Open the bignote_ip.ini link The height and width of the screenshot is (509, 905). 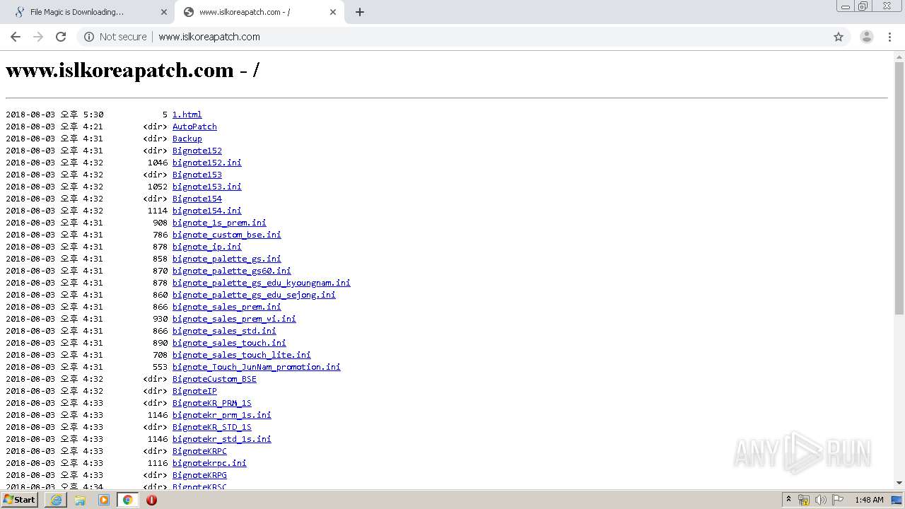pos(207,247)
